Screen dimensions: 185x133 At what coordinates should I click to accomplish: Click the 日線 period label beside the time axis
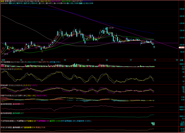coord(181,60)
